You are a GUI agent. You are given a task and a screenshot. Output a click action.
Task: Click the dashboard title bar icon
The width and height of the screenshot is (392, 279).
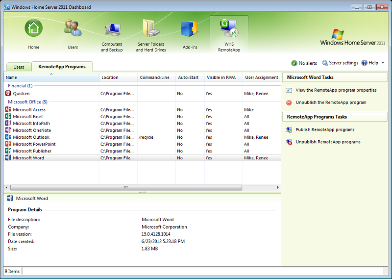click(x=7, y=7)
